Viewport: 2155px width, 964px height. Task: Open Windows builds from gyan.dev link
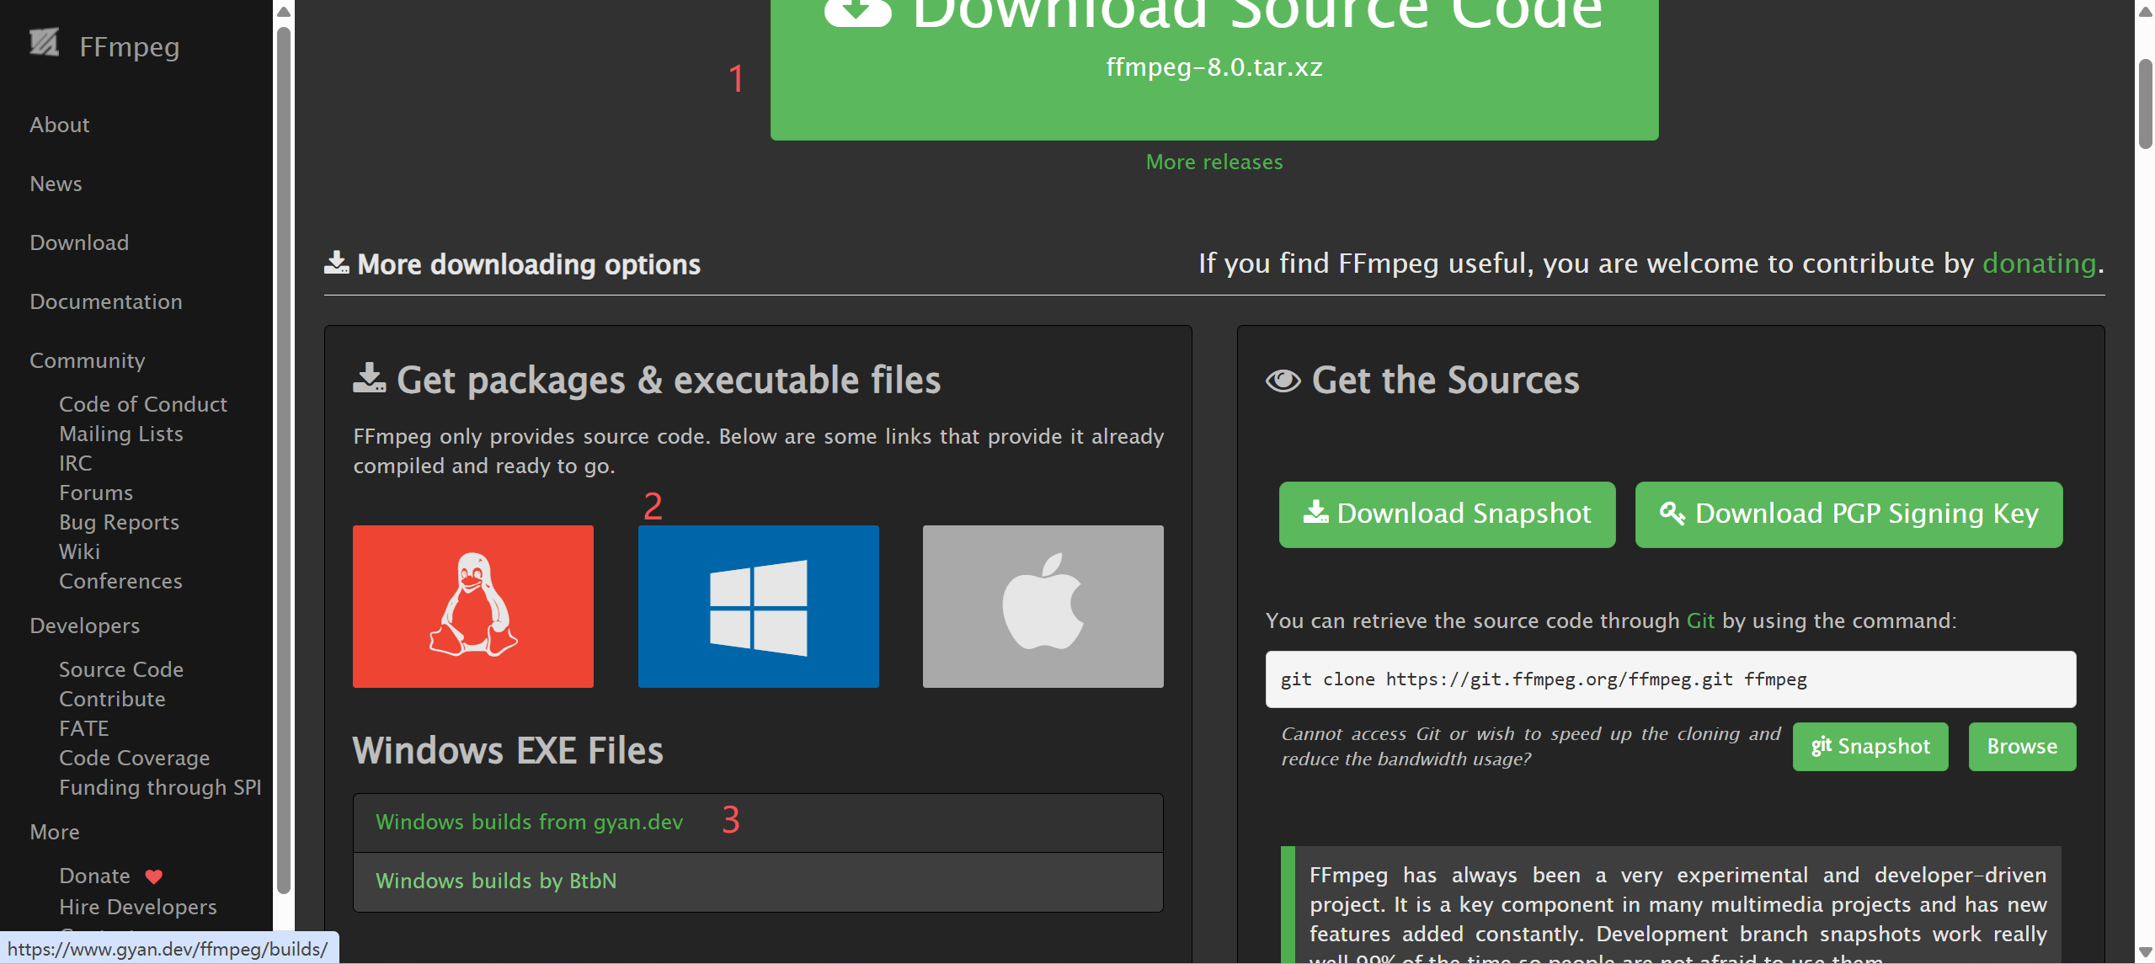tap(529, 822)
